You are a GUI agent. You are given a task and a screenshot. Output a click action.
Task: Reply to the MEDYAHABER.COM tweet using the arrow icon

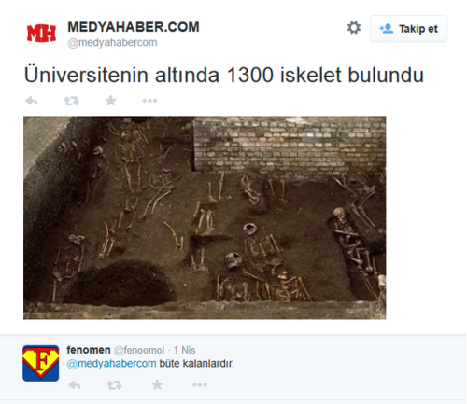[32, 101]
